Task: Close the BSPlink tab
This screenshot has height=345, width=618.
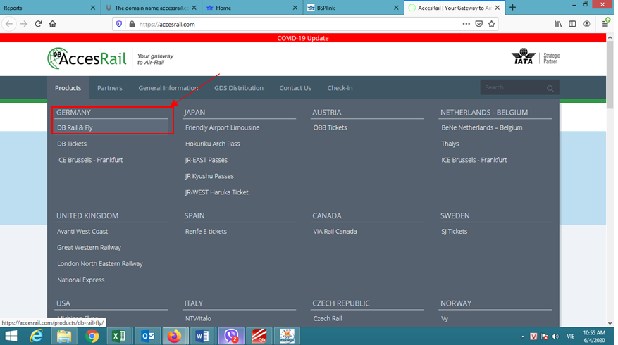Action: [x=396, y=8]
